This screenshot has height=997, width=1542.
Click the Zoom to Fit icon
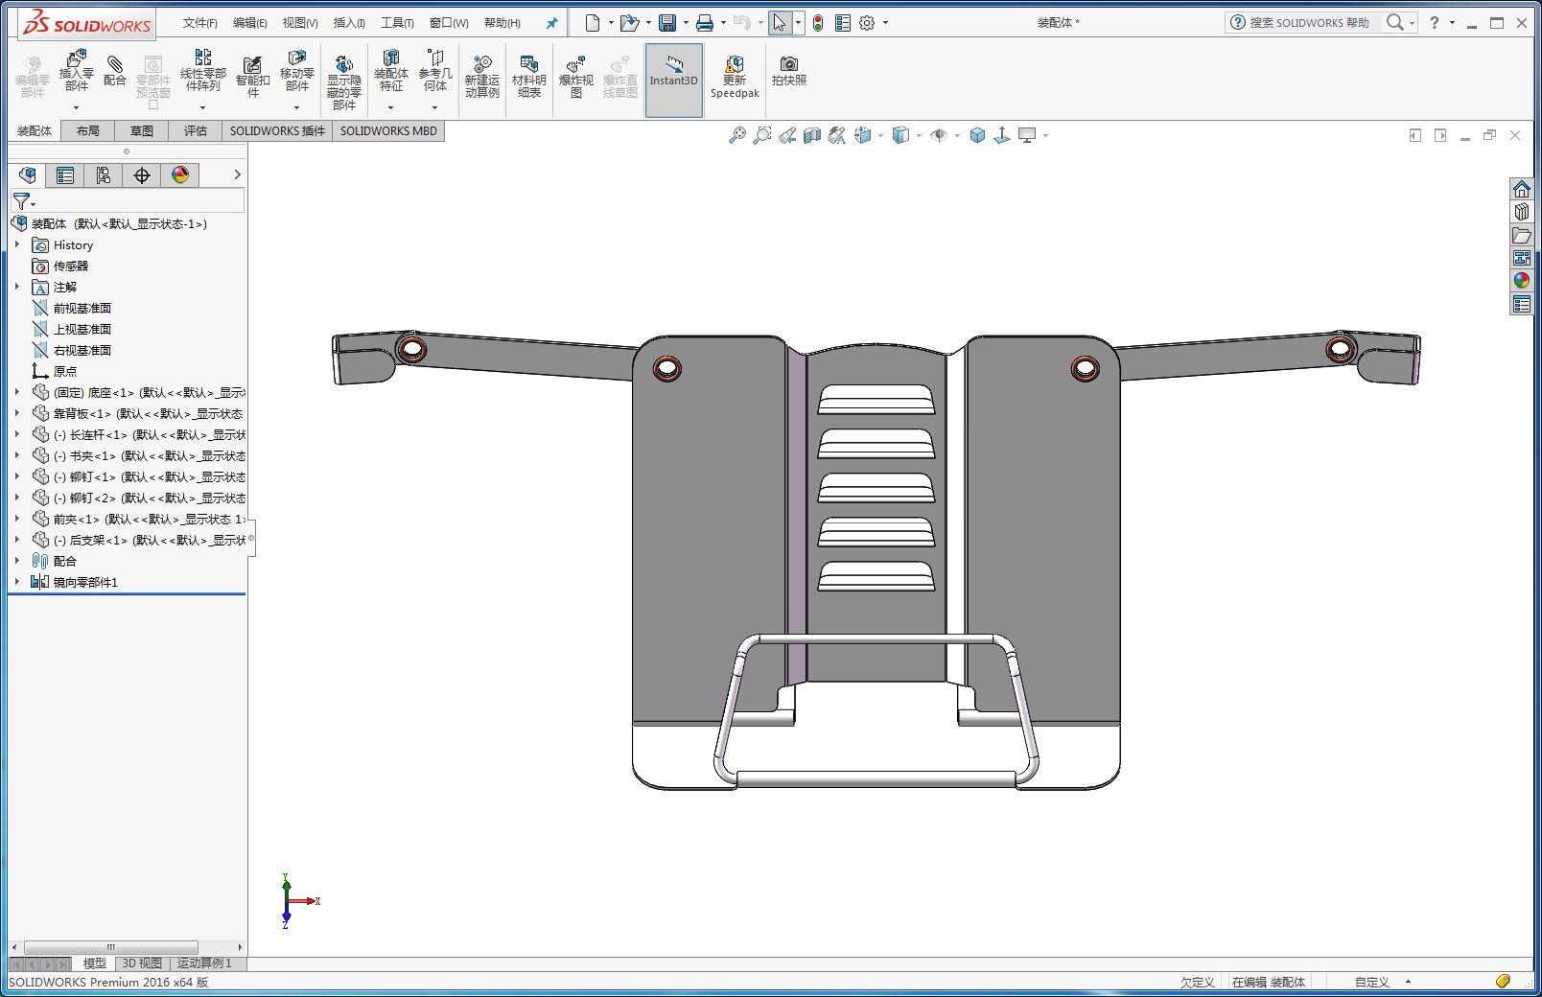click(736, 136)
